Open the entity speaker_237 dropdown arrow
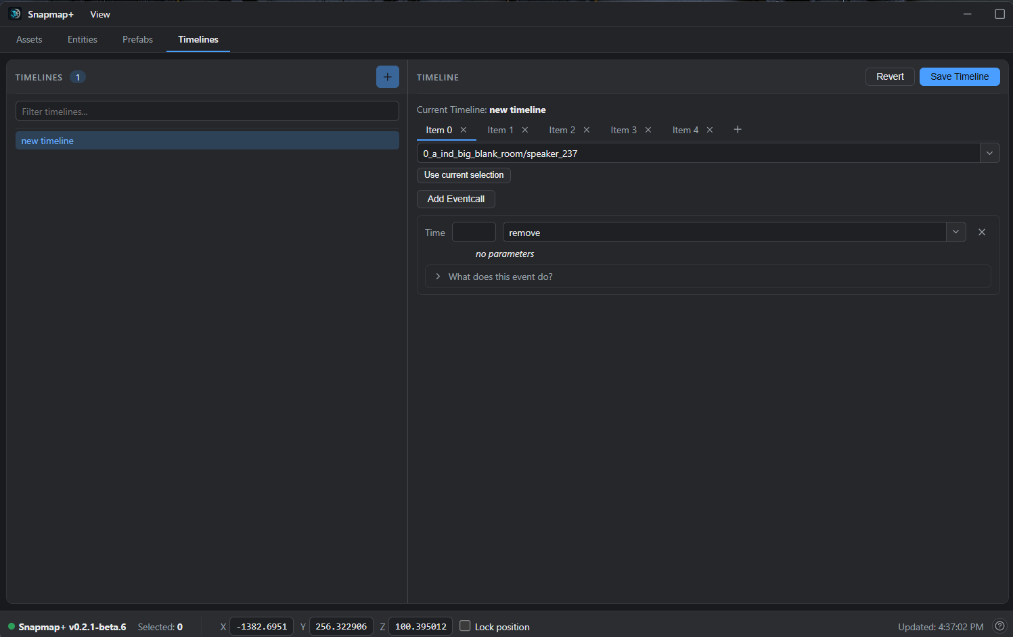This screenshot has height=637, width=1013. tap(990, 153)
